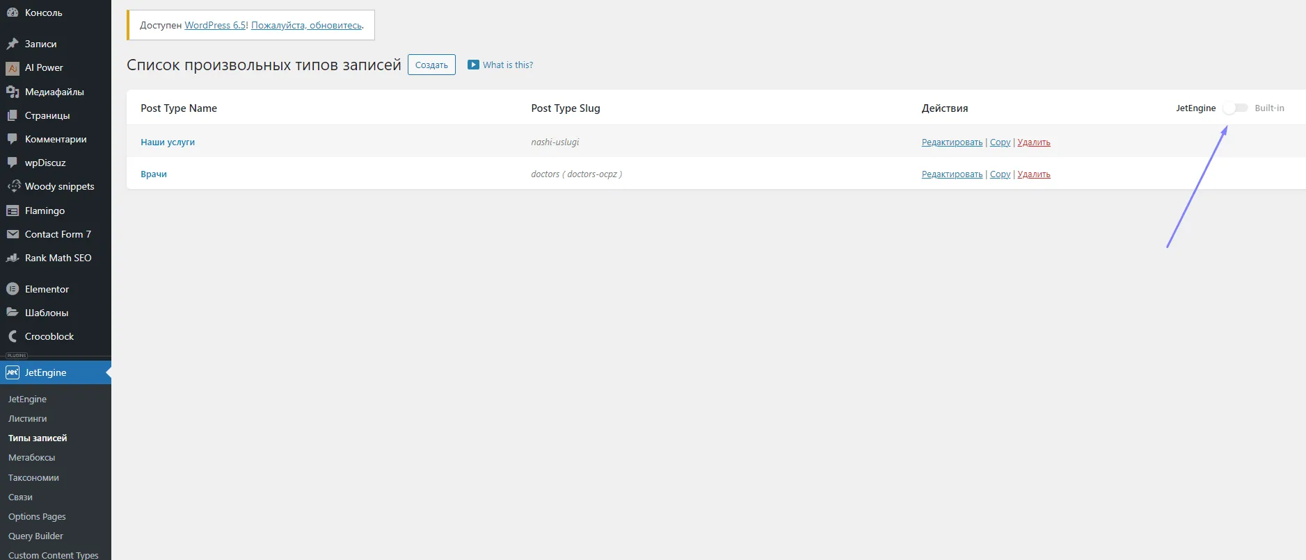1306x560 pixels.
Task: Click the Built-in label
Action: click(1270, 108)
